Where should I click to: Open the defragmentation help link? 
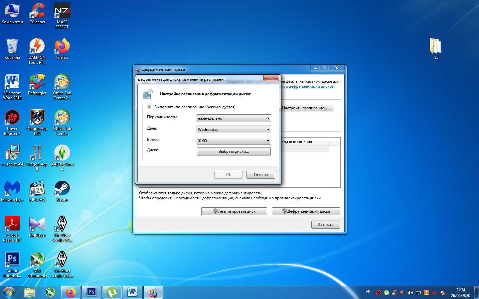[x=308, y=86]
